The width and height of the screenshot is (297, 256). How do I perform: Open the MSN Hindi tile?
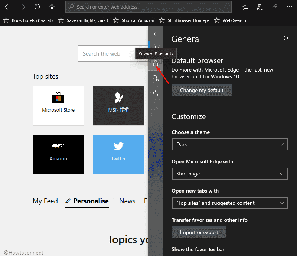pyautogui.click(x=118, y=106)
